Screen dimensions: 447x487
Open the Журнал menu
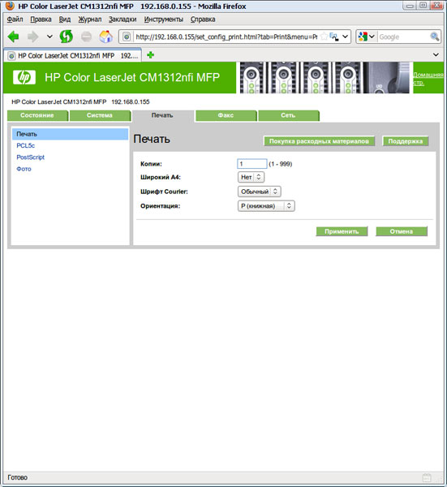(x=90, y=19)
